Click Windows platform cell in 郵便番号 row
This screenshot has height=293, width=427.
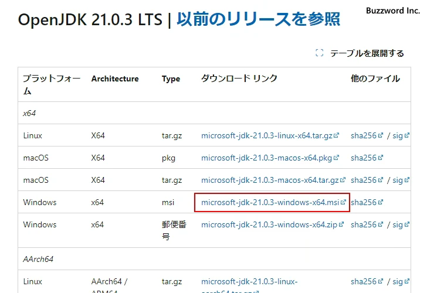pos(40,224)
